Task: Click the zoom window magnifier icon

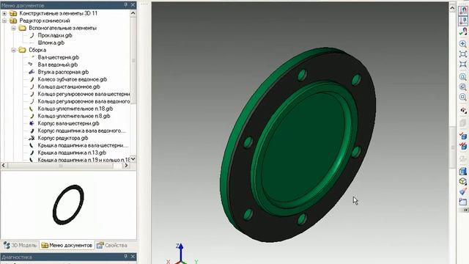Action: coord(462,77)
